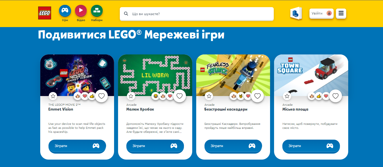The height and width of the screenshot is (167, 383).
Task: Toggle the star on Безстрашні каскадери card
Action: coord(209,96)
